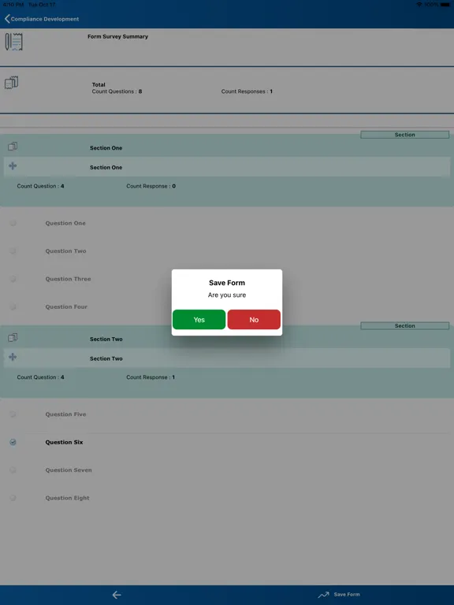Select the Question Five radio button
The height and width of the screenshot is (605, 454).
point(13,414)
